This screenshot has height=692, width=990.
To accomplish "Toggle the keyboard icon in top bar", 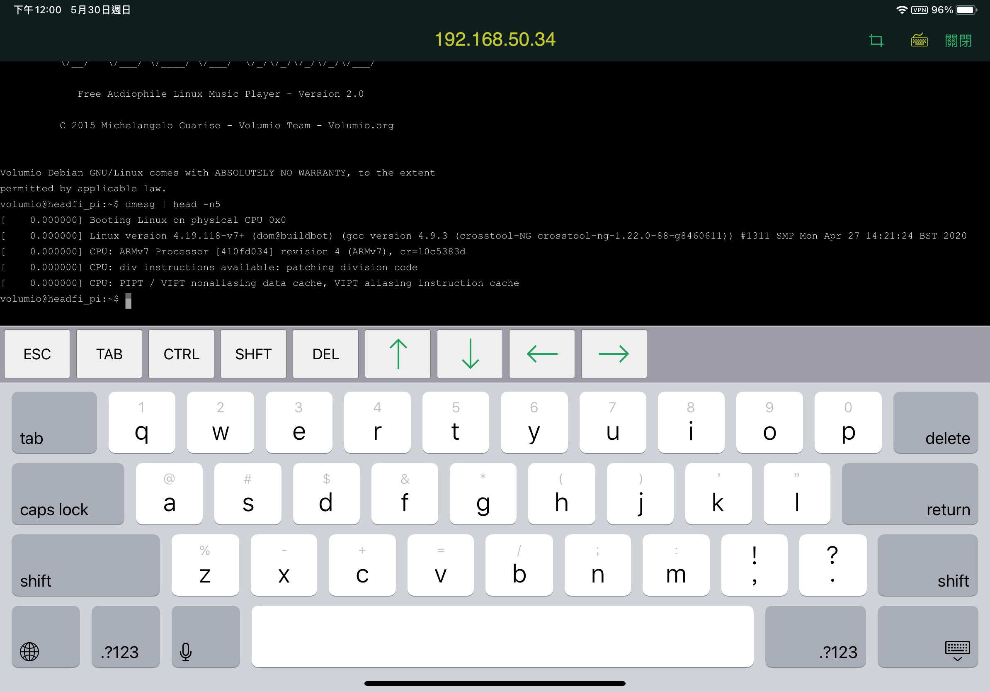I will pyautogui.click(x=919, y=40).
